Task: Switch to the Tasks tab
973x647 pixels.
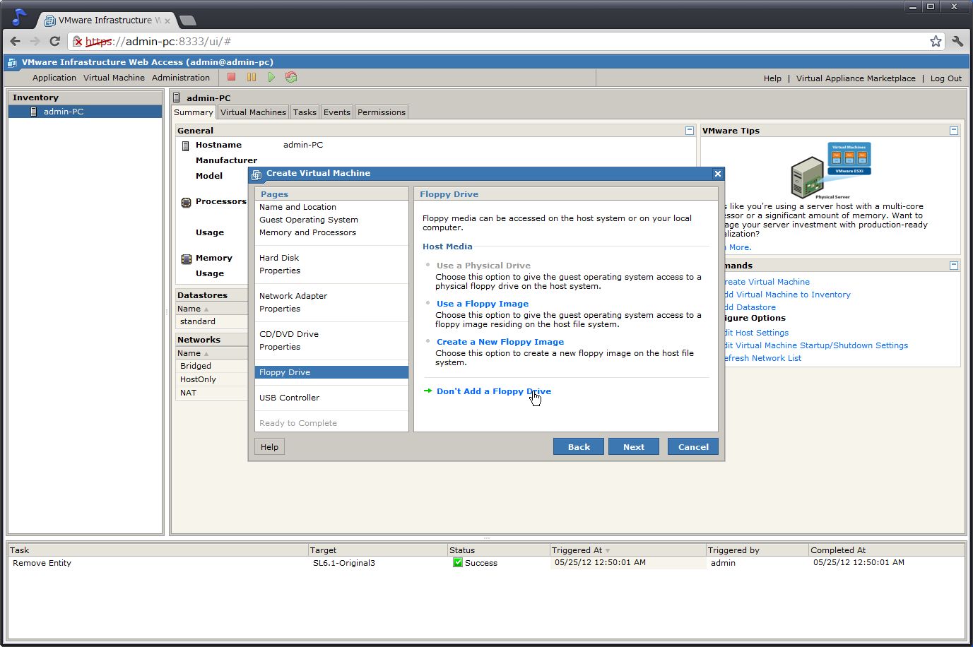Action: click(x=305, y=112)
